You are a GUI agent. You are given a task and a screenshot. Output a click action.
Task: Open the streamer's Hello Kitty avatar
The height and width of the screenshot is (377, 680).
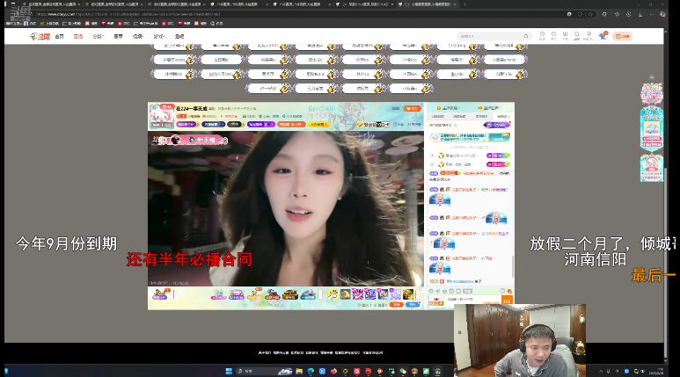(x=161, y=116)
